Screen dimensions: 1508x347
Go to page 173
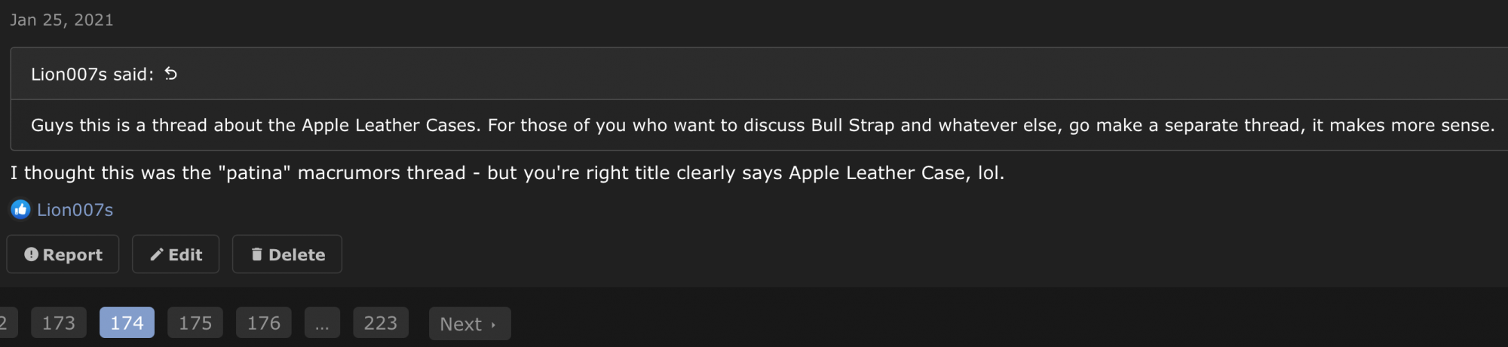coord(58,323)
